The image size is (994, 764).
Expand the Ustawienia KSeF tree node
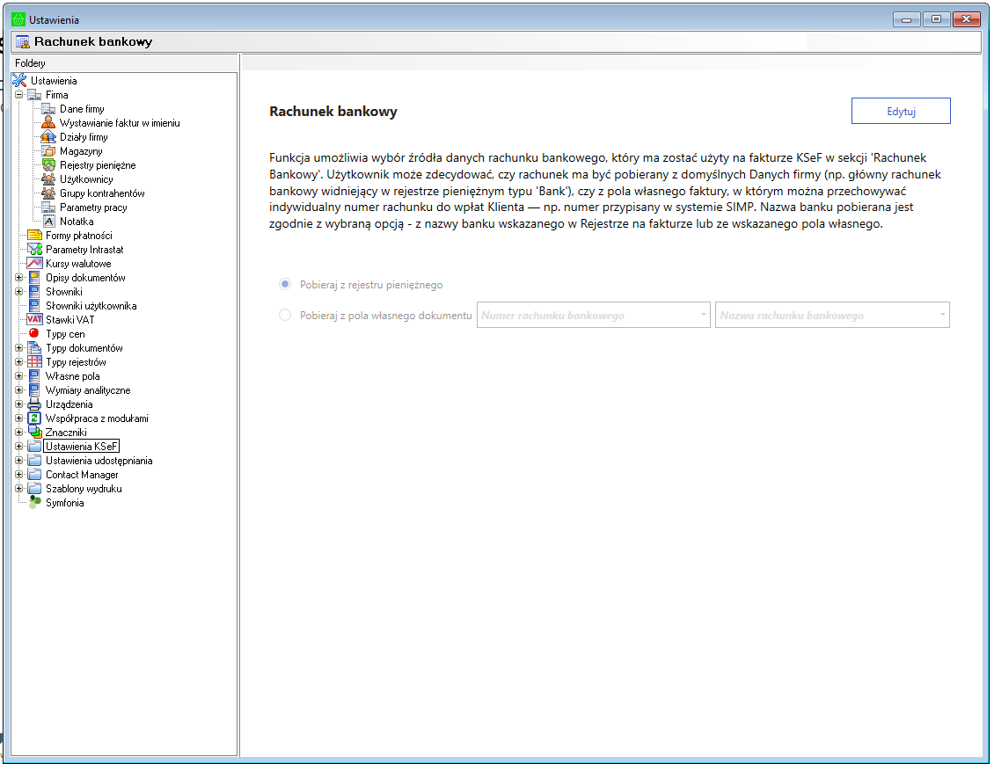click(19, 447)
